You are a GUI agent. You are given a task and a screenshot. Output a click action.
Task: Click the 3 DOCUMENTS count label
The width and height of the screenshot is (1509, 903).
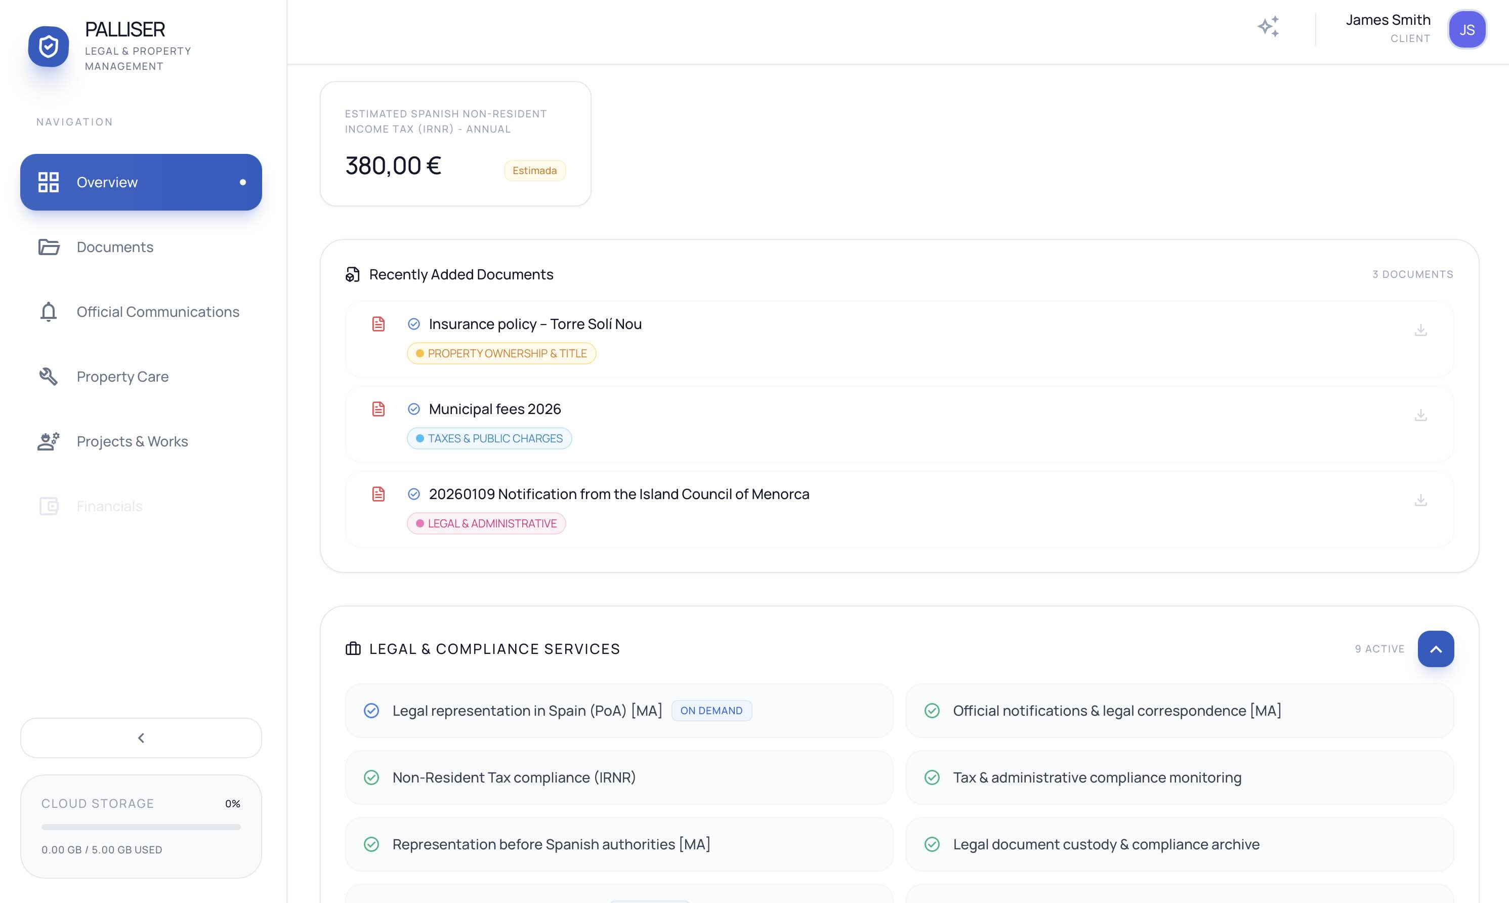pyautogui.click(x=1412, y=274)
